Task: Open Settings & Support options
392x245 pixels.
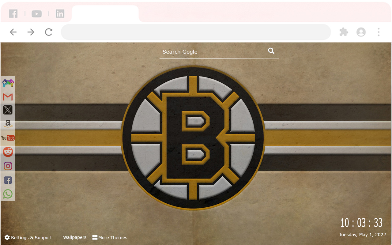Action: pyautogui.click(x=28, y=237)
